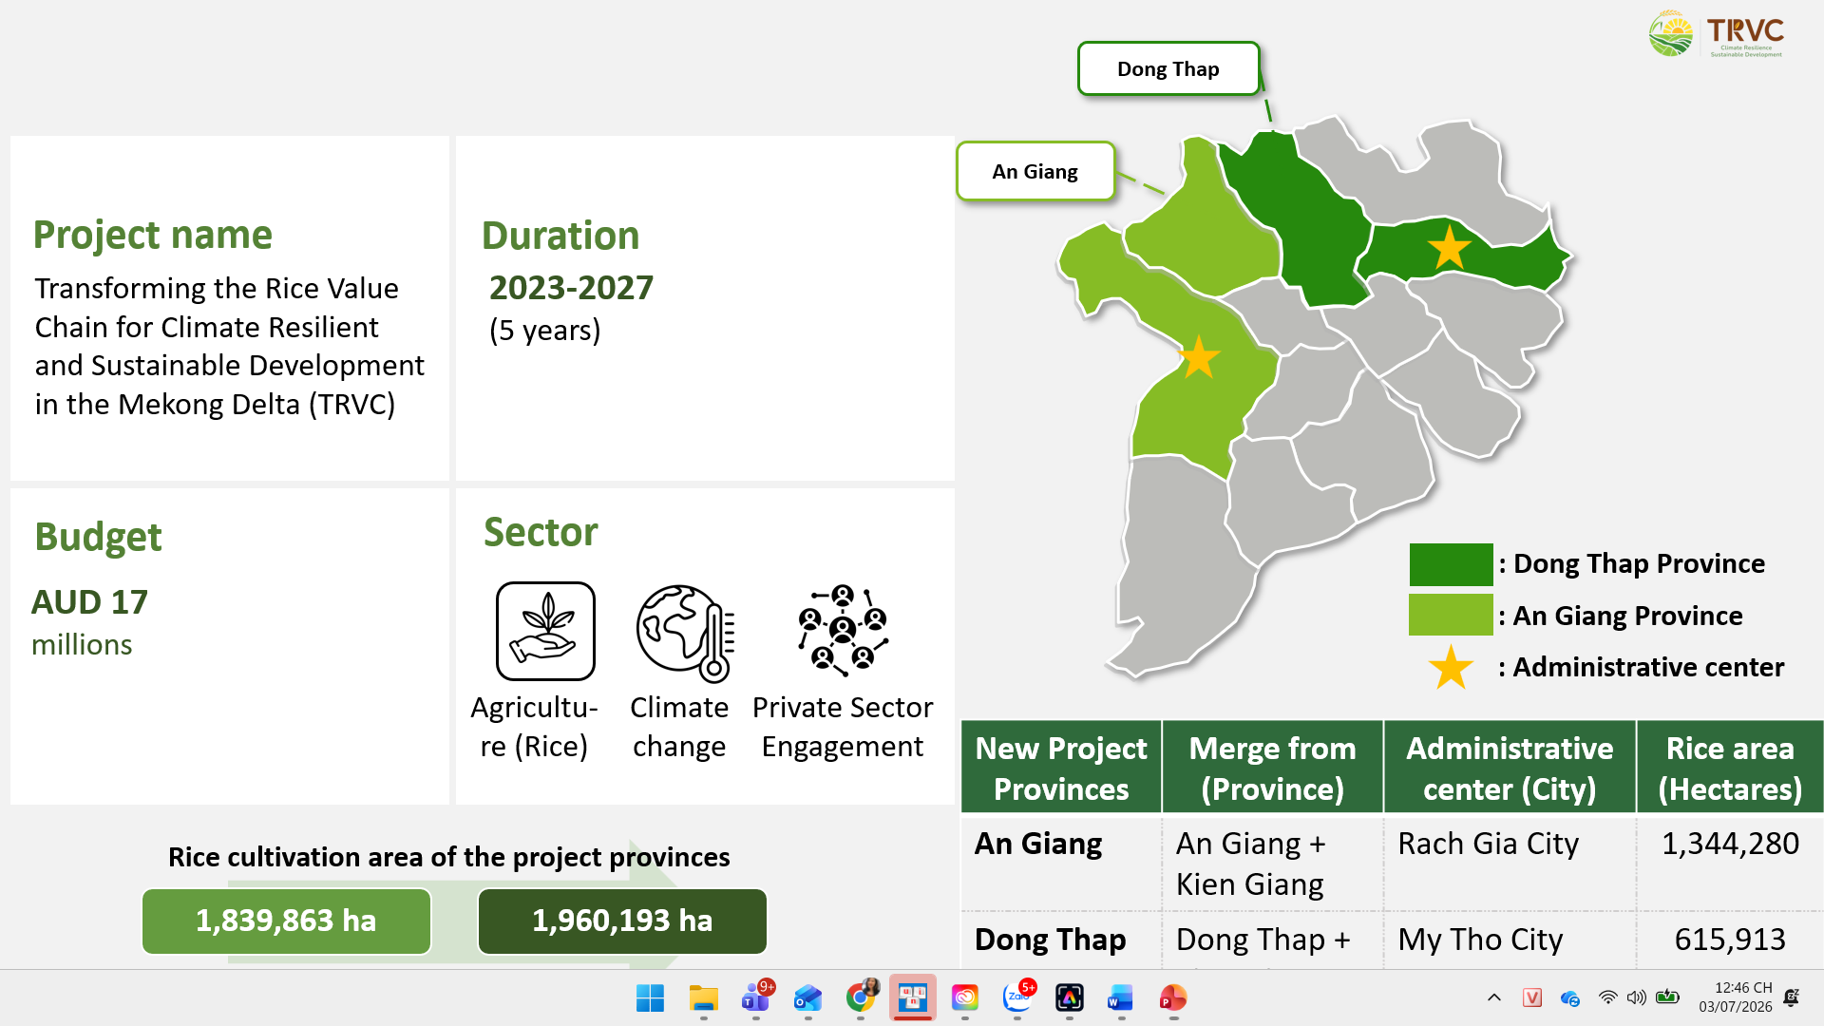Click the light green An Giang legend swatch

click(x=1451, y=615)
